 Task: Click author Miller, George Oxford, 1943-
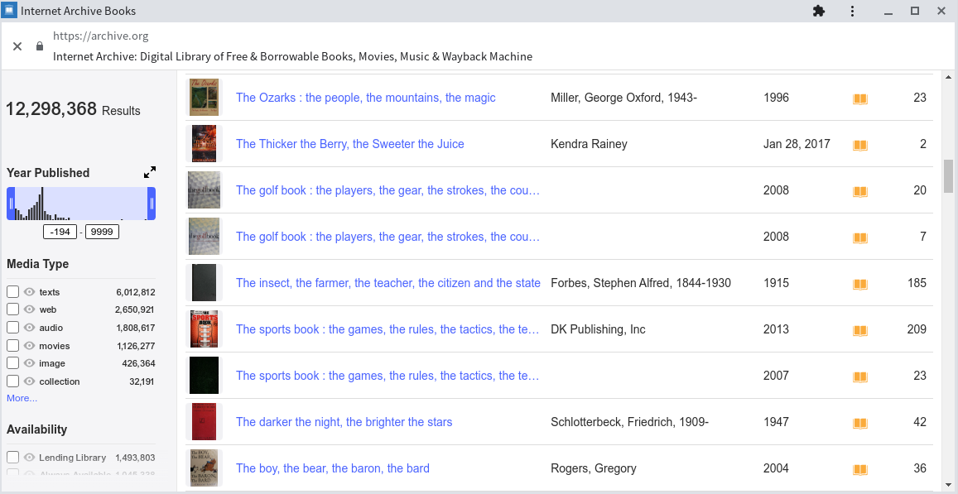tap(623, 98)
